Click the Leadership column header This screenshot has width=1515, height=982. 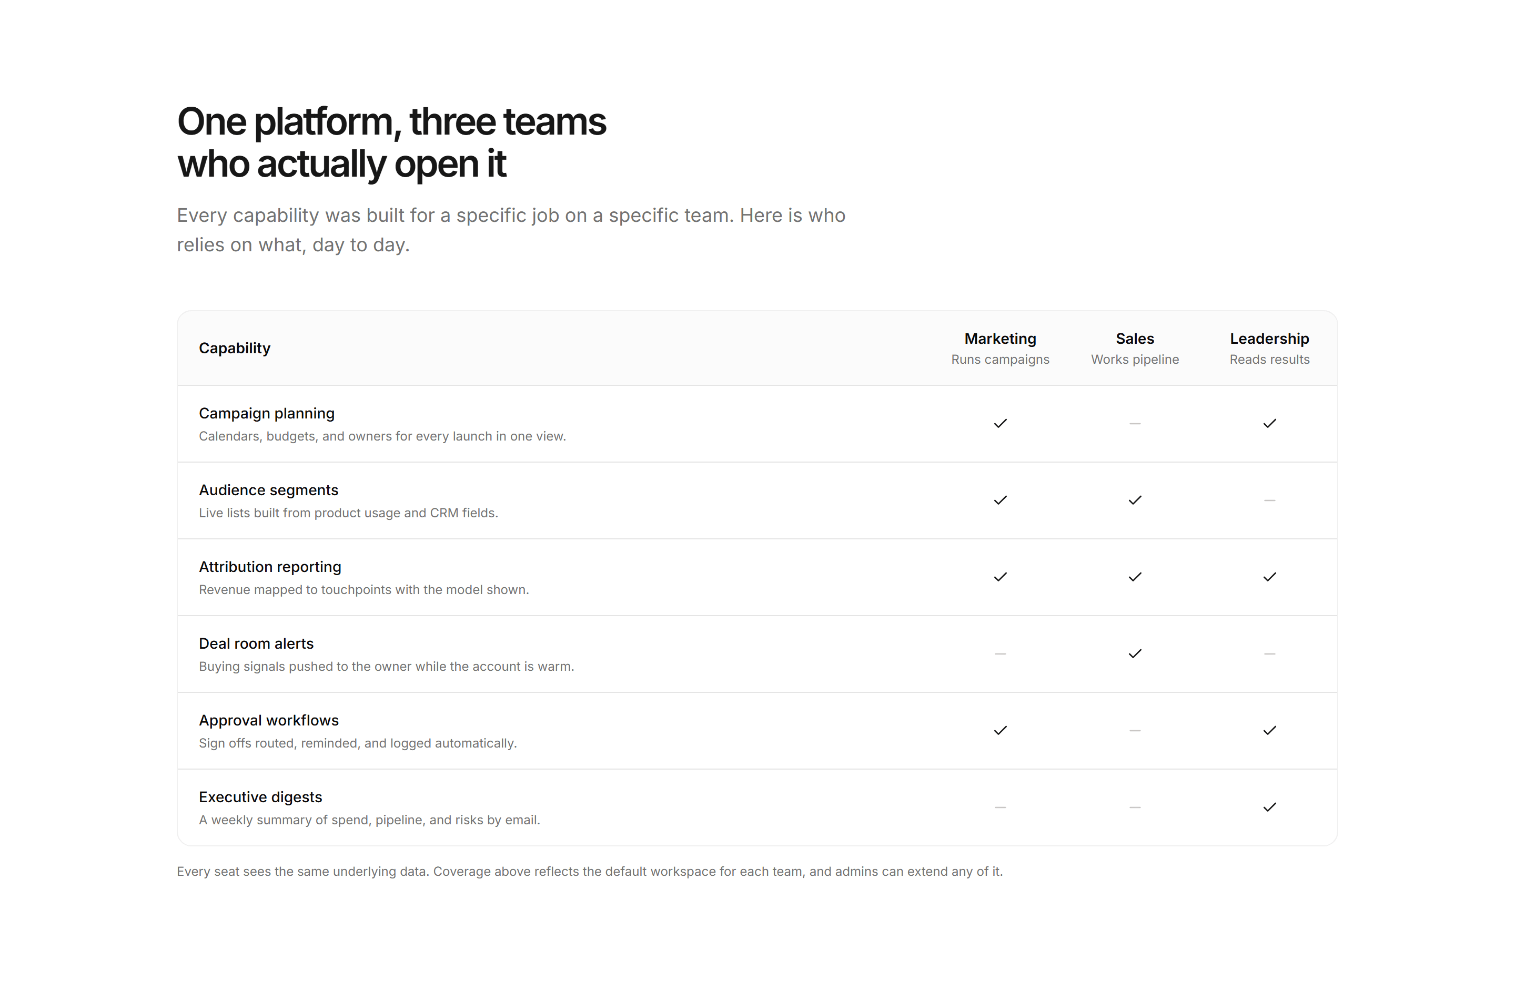(x=1269, y=339)
